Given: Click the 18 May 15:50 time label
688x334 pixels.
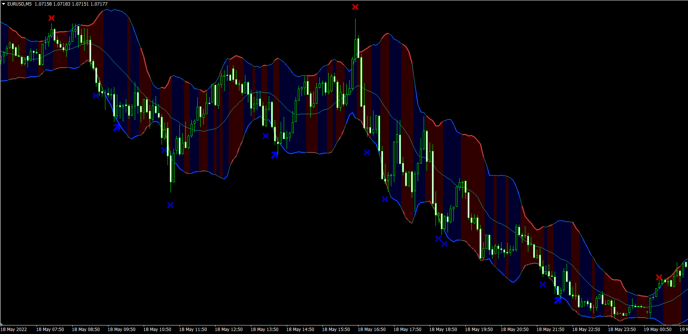Looking at the screenshot, I should 336,330.
